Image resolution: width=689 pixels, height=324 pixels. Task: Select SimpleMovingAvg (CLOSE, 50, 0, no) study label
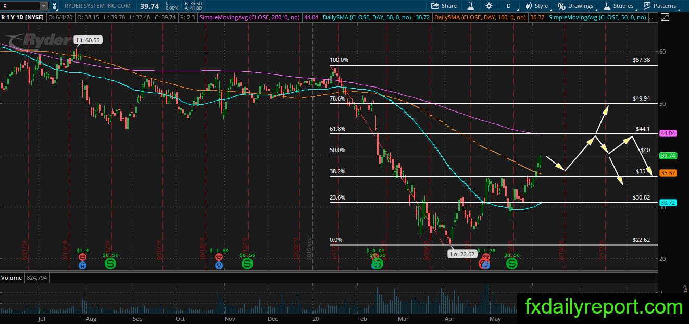598,17
